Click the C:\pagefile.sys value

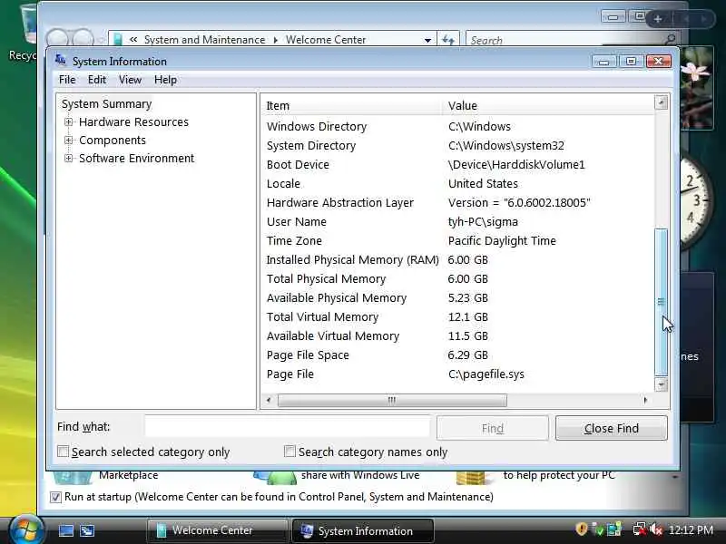pos(486,374)
